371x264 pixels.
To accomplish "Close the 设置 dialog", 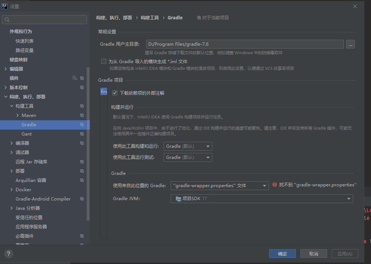I will [355, 6].
